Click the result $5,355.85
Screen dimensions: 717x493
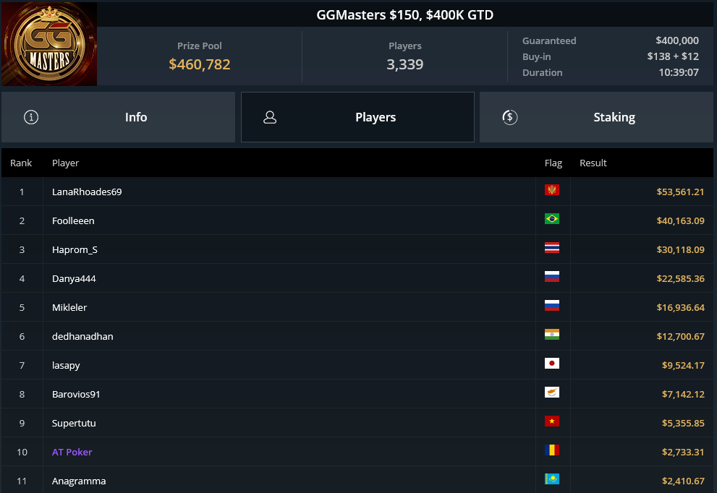(x=683, y=423)
